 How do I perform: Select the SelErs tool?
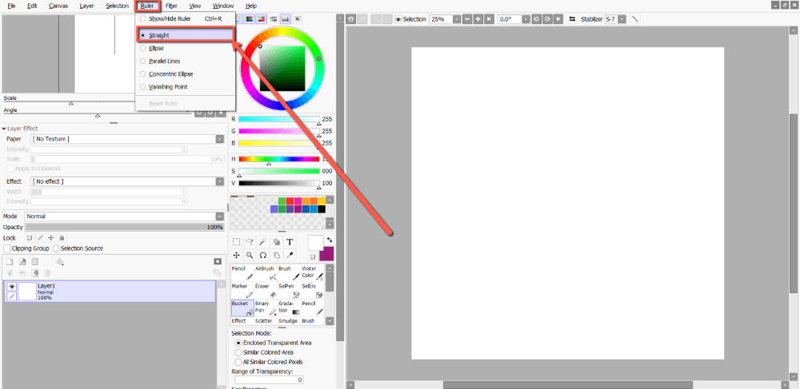click(313, 291)
